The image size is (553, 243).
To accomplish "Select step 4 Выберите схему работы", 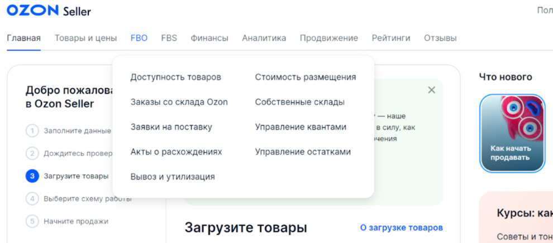I will pos(79,198).
